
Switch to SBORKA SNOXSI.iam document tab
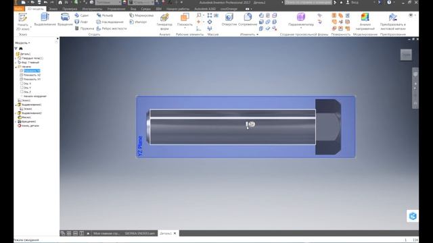point(140,234)
